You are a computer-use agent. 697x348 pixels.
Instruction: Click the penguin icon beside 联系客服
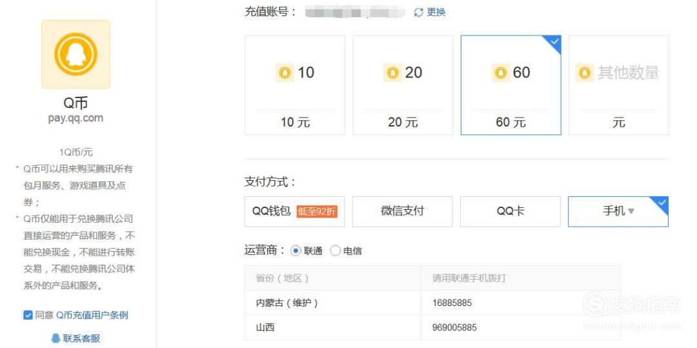(x=56, y=338)
